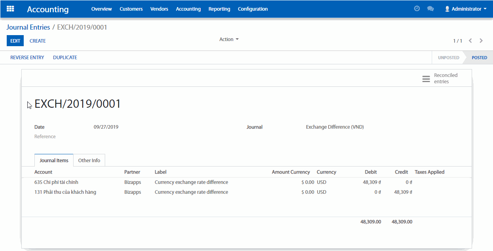Select the 635 Chi phí tài chính row
This screenshot has height=251, width=493.
pos(56,182)
